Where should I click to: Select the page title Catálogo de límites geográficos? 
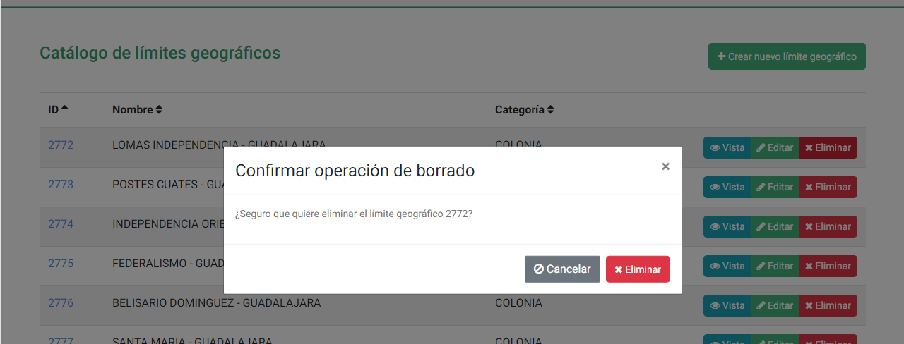pyautogui.click(x=160, y=53)
